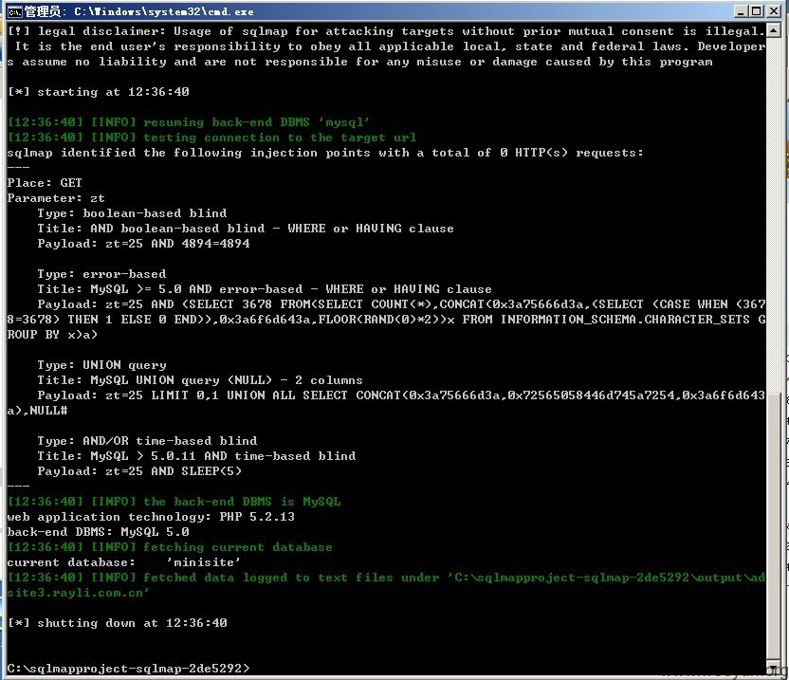Click 'the back-end DBMS is MySQL' line
The height and width of the screenshot is (680, 789).
[174, 502]
